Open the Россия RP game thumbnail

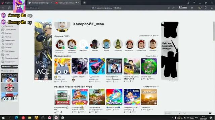[x=132, y=66]
